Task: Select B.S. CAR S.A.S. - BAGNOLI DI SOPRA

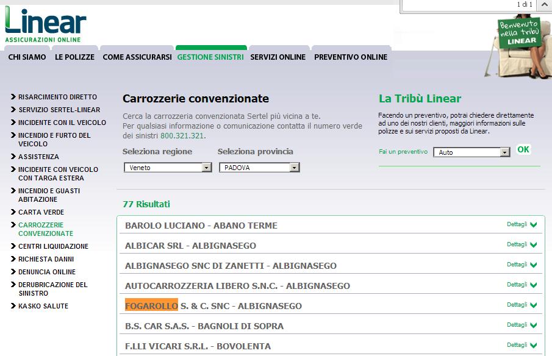Action: point(204,326)
